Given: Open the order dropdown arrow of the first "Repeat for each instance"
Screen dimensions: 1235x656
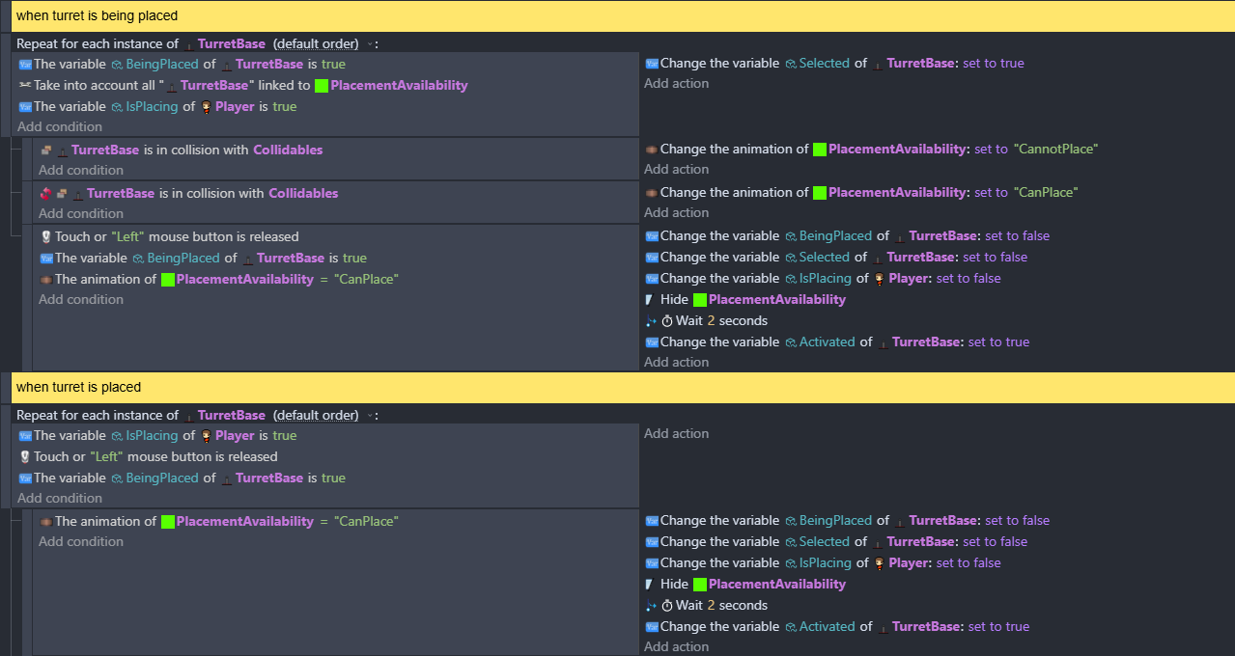Looking at the screenshot, I should click(368, 44).
